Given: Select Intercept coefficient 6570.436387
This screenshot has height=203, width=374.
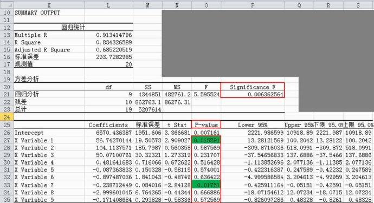Looking at the screenshot, I should click(109, 133).
